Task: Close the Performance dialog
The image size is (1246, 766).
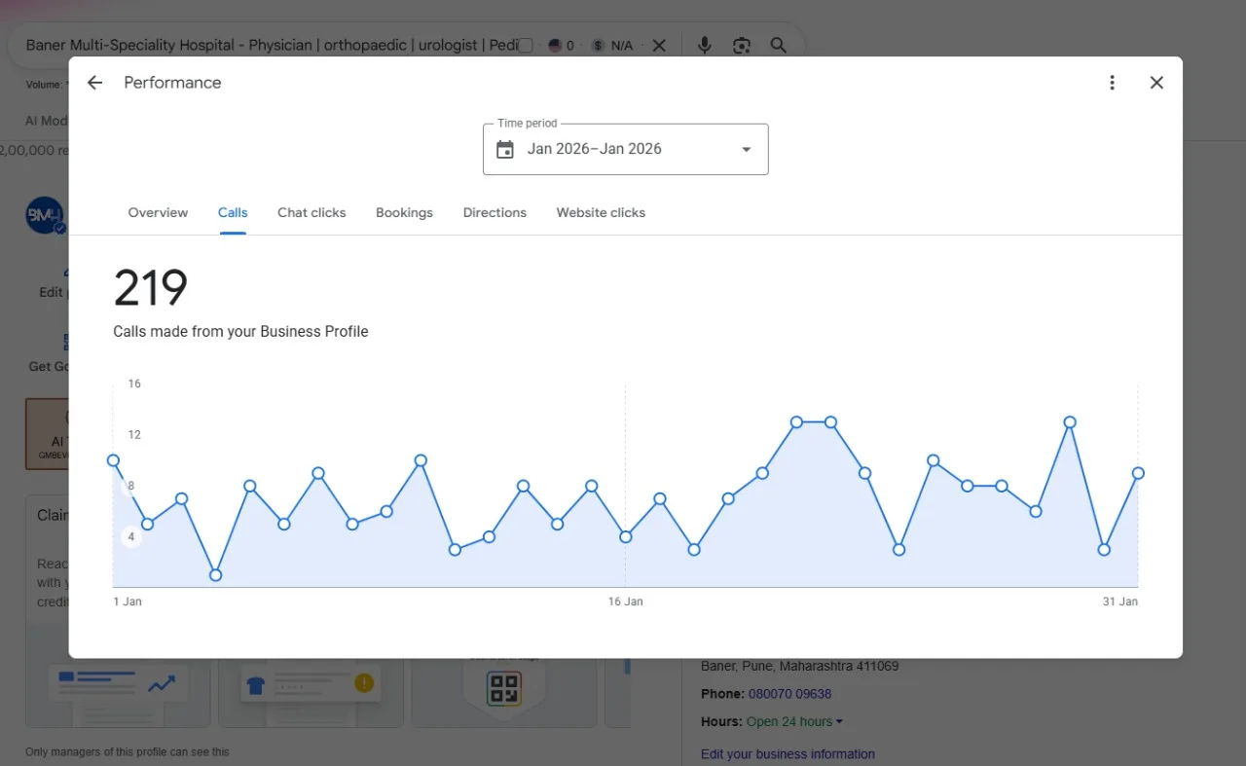Action: pos(1156,83)
